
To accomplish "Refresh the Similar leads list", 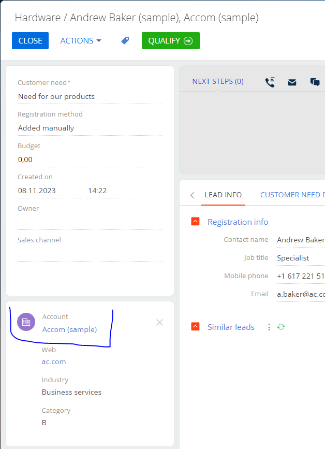I will (x=281, y=327).
